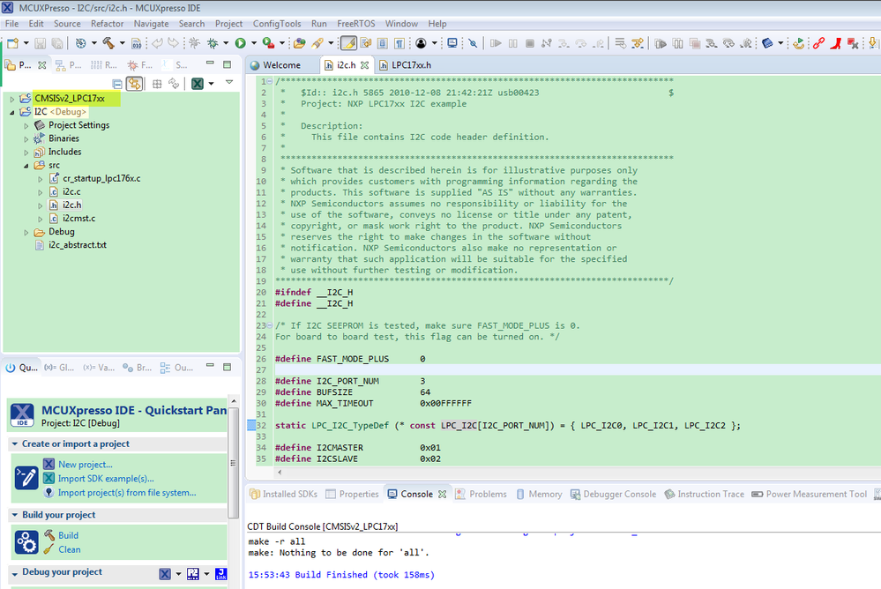Click the Create project pencil icon
Image resolution: width=881 pixels, height=589 pixels.
[26, 478]
